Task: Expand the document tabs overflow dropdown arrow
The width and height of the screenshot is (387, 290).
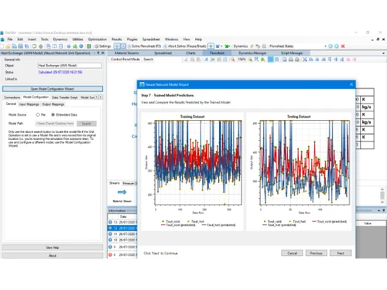Action: pyautogui.click(x=383, y=53)
